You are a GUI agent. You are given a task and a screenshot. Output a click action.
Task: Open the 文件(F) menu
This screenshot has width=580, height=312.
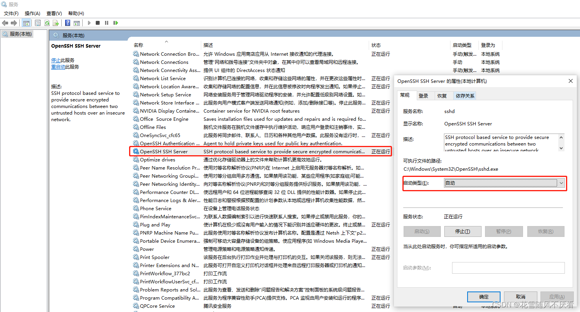pos(11,13)
